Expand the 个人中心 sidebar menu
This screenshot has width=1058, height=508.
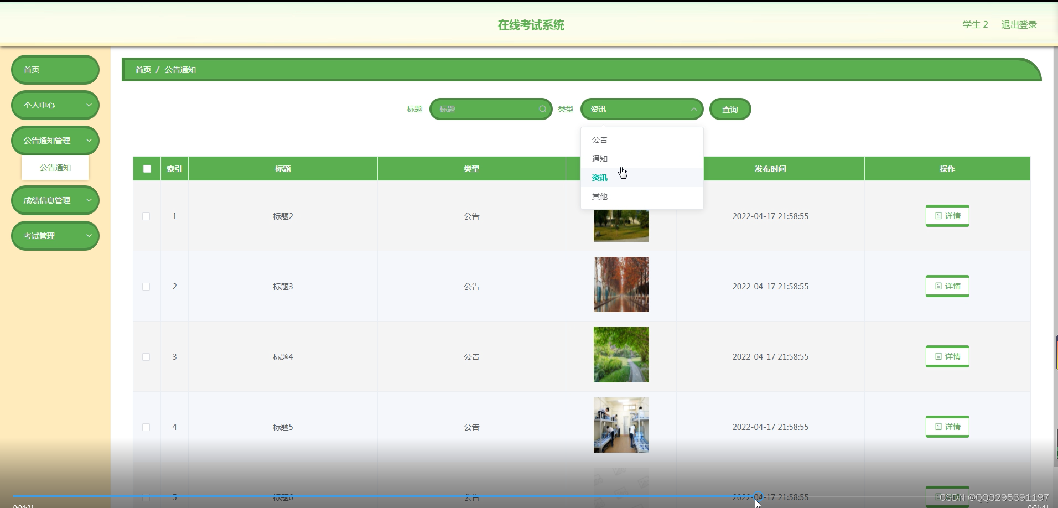[55, 105]
